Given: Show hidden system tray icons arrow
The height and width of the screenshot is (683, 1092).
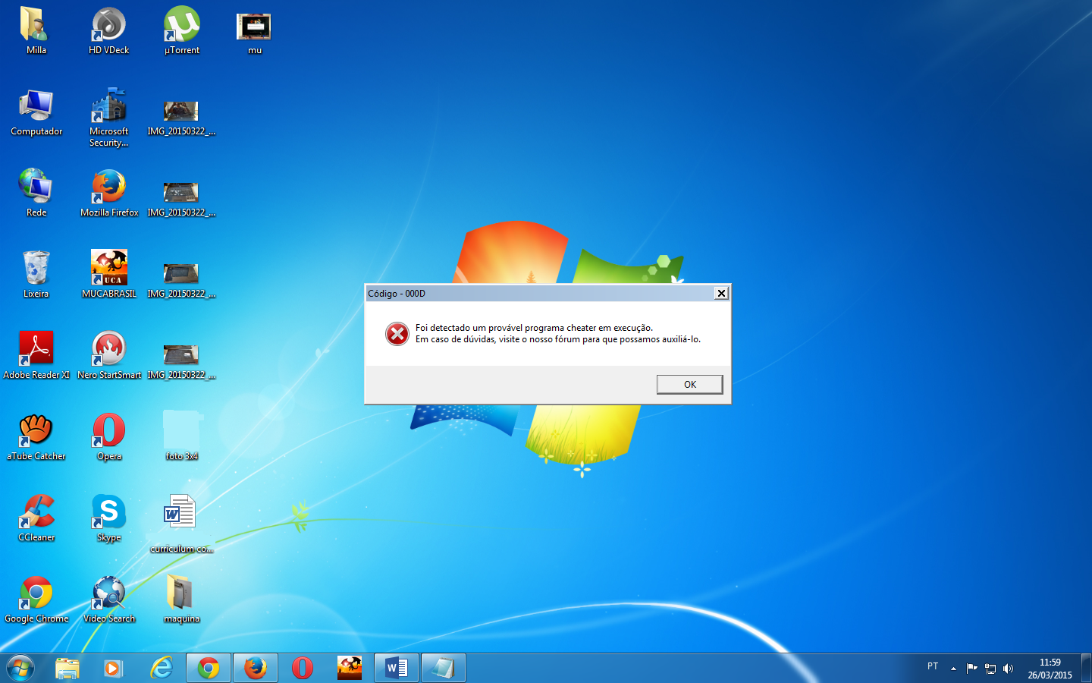Looking at the screenshot, I should pyautogui.click(x=953, y=669).
